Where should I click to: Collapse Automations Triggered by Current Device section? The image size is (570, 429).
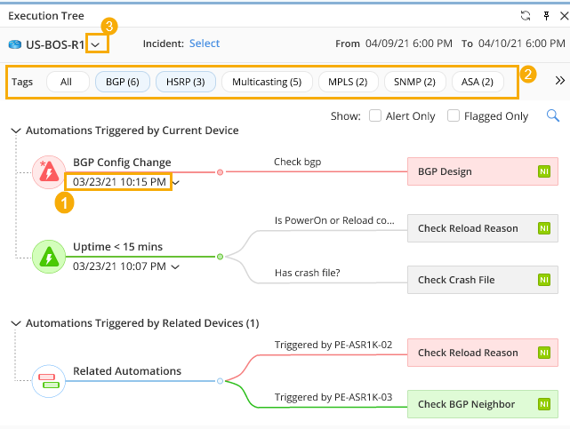(x=16, y=131)
